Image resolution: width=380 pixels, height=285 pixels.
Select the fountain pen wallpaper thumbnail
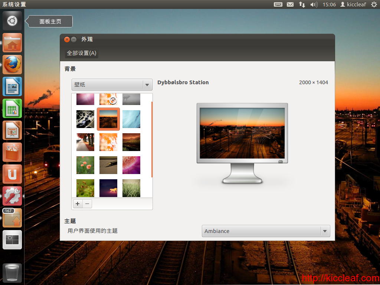[108, 165]
